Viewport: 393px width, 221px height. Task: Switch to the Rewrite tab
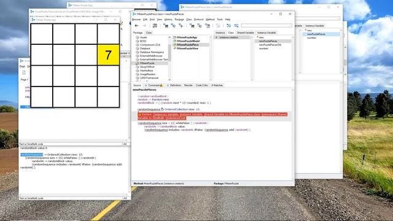click(189, 85)
